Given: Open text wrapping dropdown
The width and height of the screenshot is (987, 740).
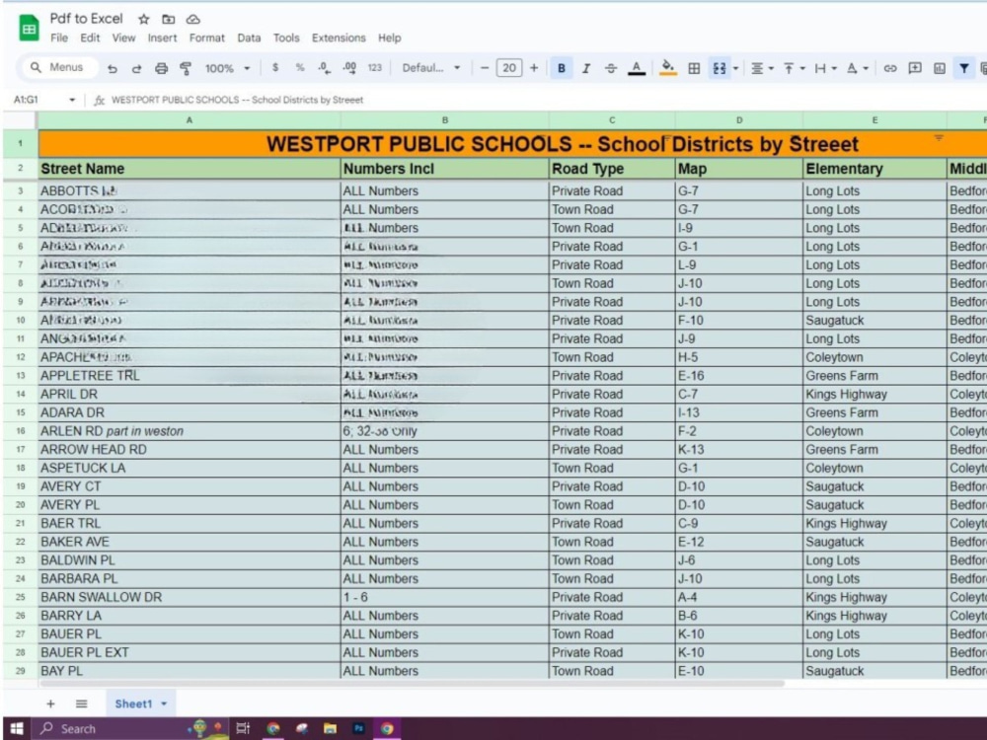Looking at the screenshot, I should coord(825,68).
